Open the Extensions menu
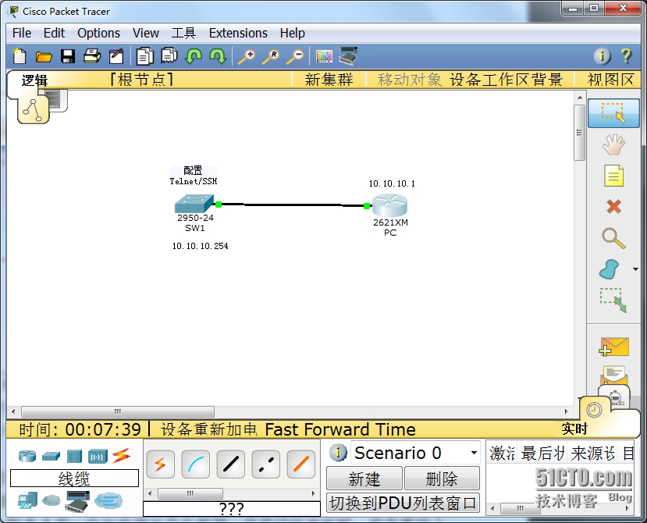The height and width of the screenshot is (523, 647). click(x=238, y=33)
